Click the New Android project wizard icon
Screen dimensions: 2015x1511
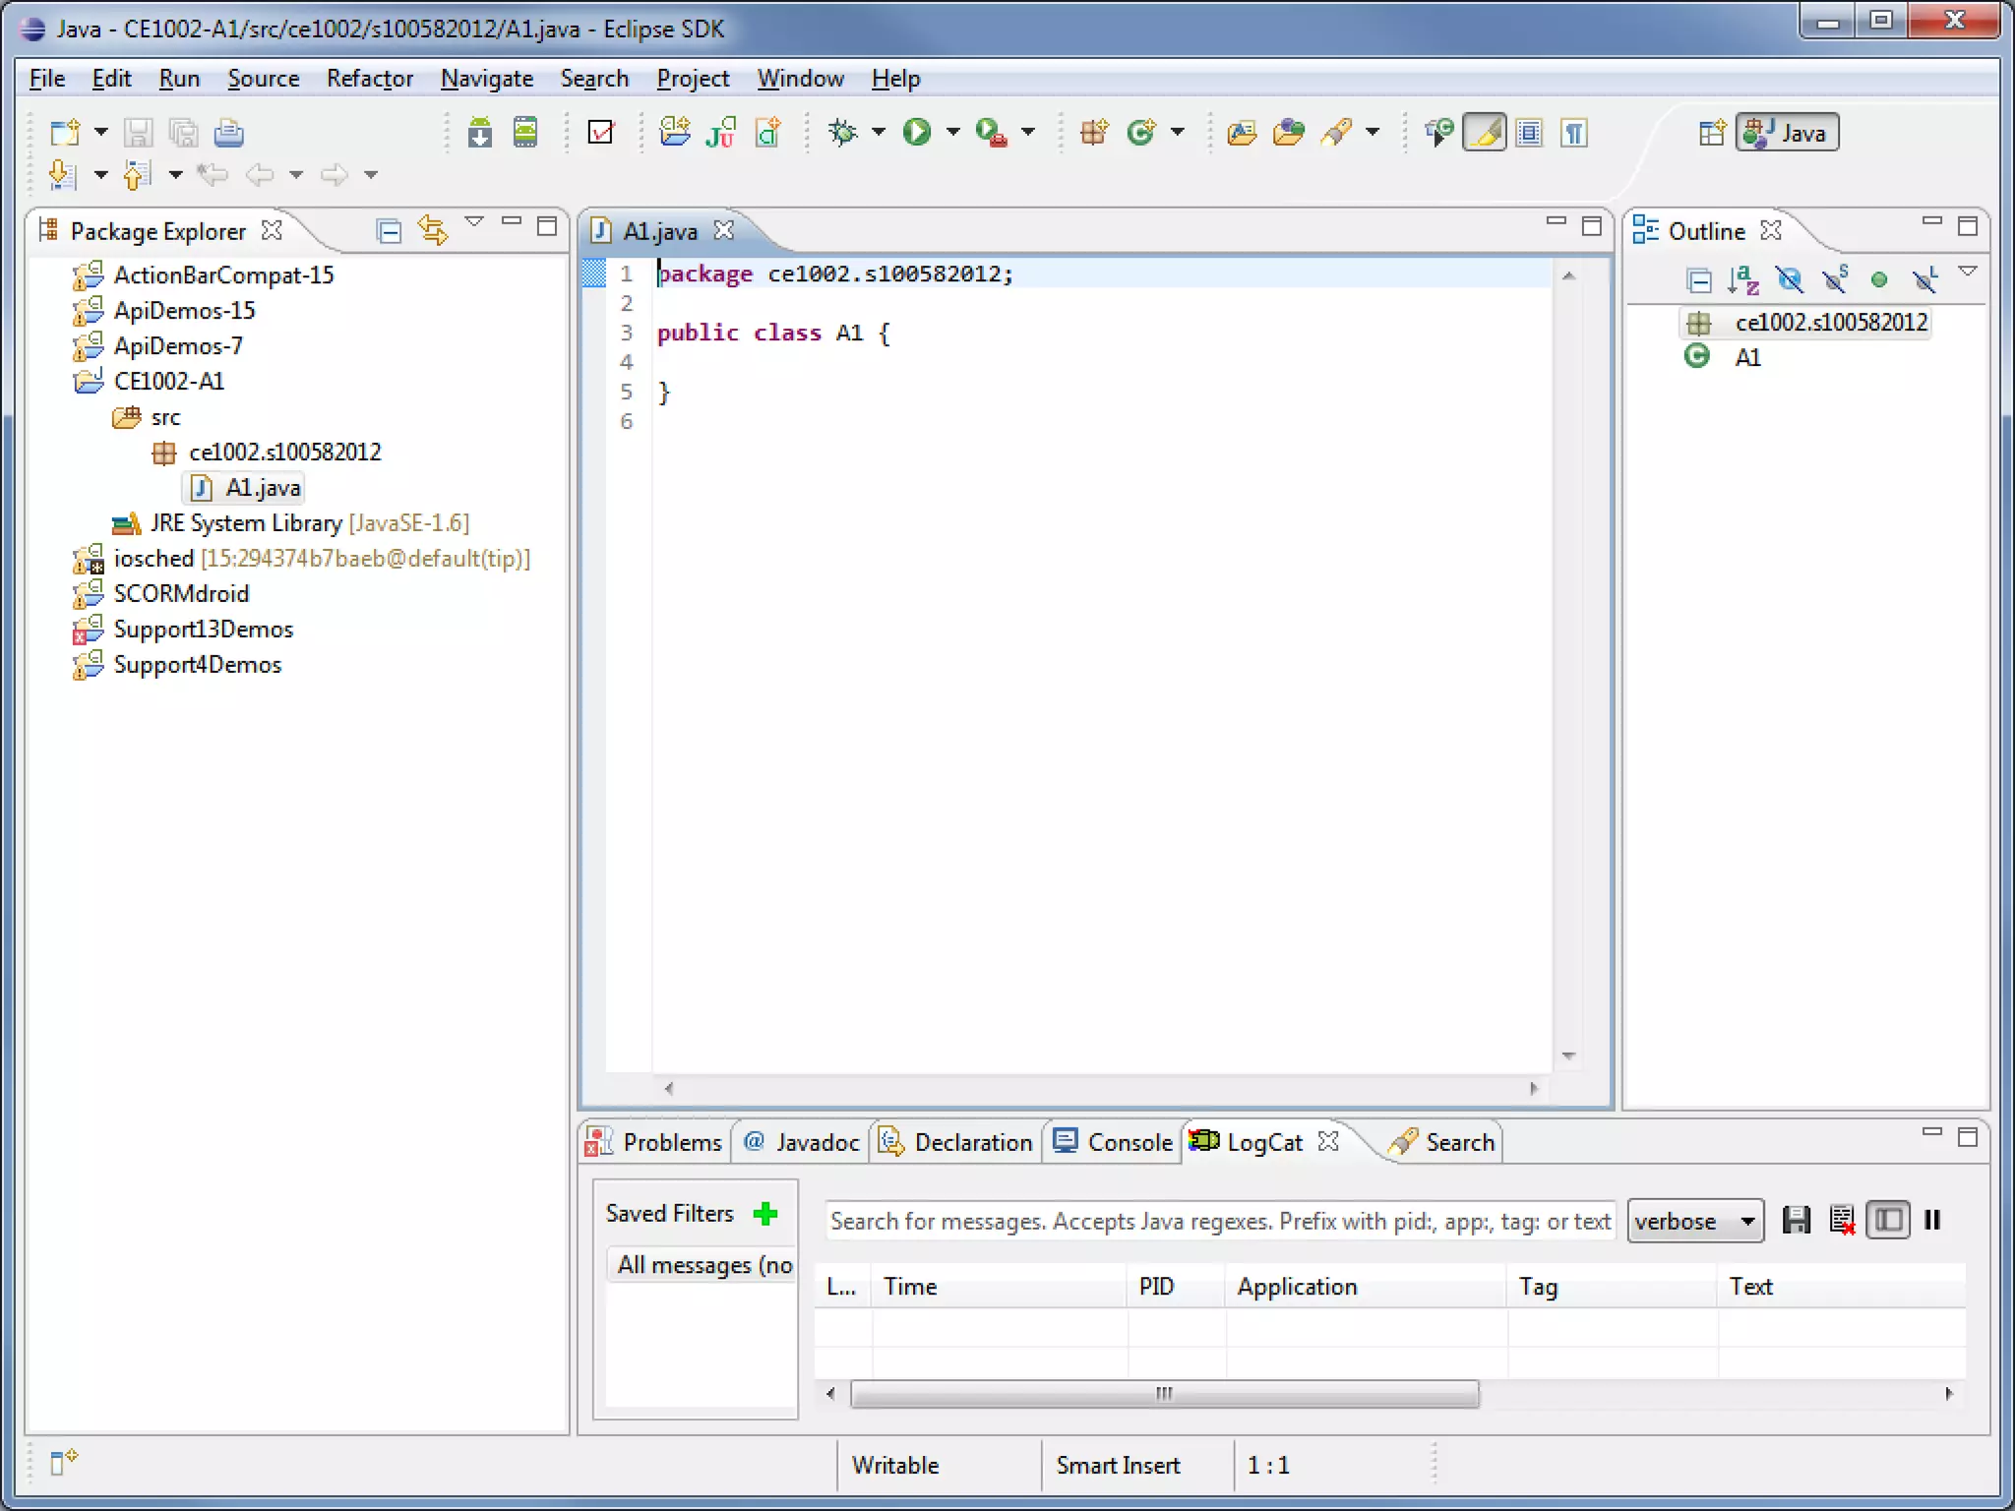pyautogui.click(x=675, y=132)
